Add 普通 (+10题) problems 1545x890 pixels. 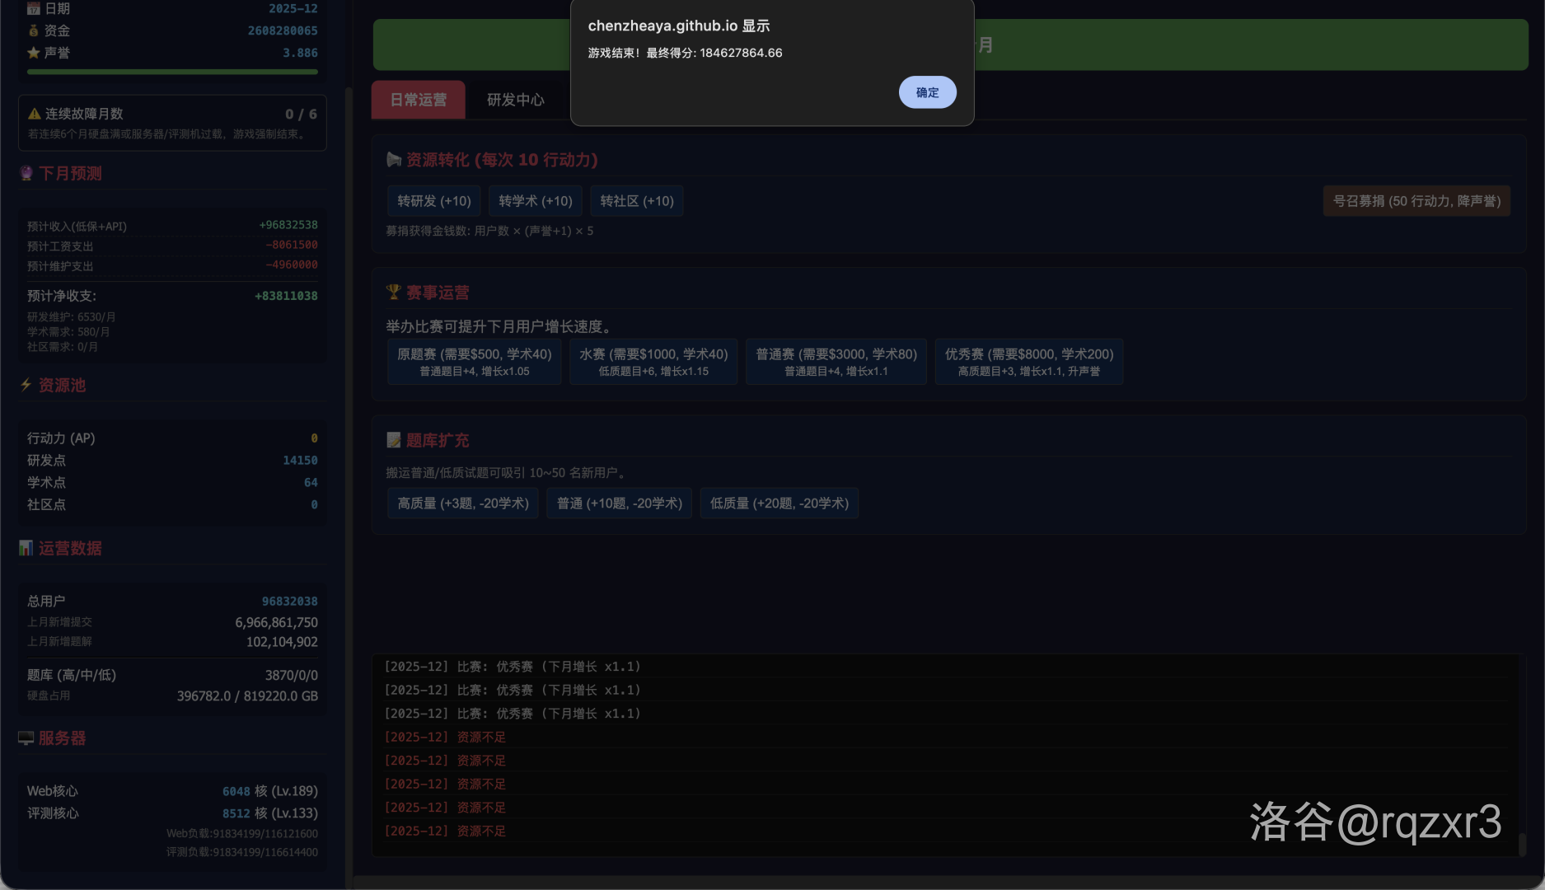click(x=619, y=503)
